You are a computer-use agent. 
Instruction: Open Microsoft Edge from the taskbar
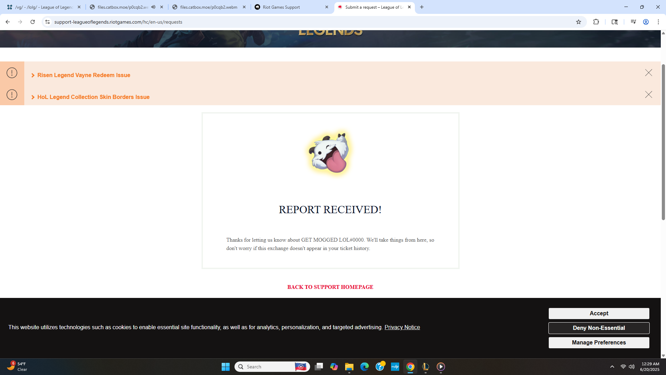point(365,367)
